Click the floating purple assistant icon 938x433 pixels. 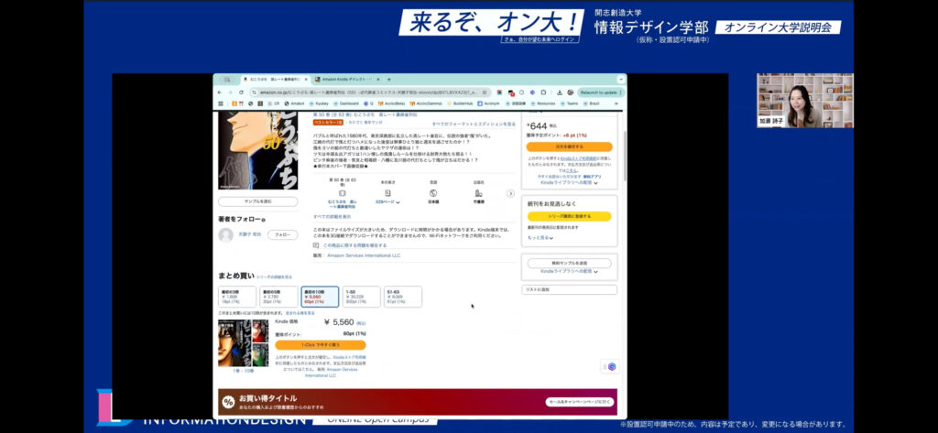[611, 366]
